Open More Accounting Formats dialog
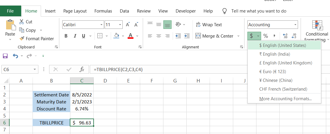The height and width of the screenshot is (134, 330). point(285,99)
